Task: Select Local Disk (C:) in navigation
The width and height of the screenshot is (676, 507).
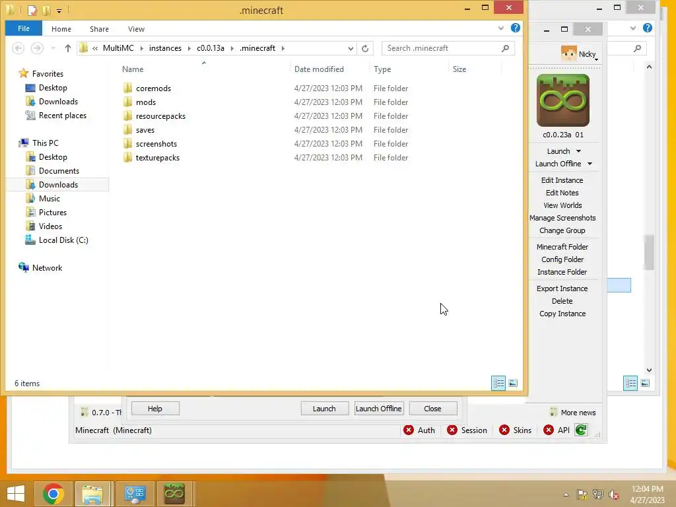Action: [x=57, y=240]
